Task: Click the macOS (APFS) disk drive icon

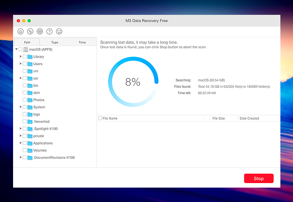Action: 26,49
